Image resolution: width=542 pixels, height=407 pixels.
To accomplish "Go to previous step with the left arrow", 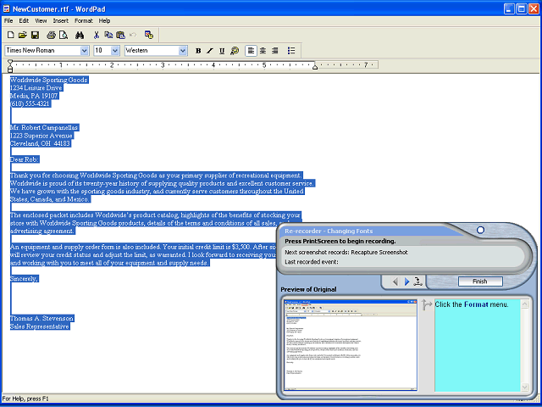I will pos(395,282).
